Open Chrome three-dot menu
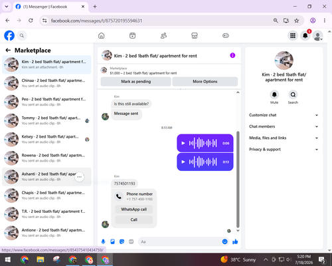This screenshot has height=266, width=332. tap(325, 21)
